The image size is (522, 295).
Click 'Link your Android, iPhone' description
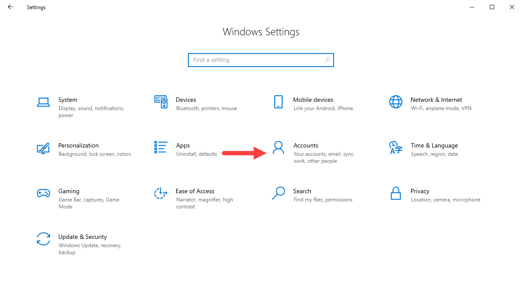(x=323, y=108)
